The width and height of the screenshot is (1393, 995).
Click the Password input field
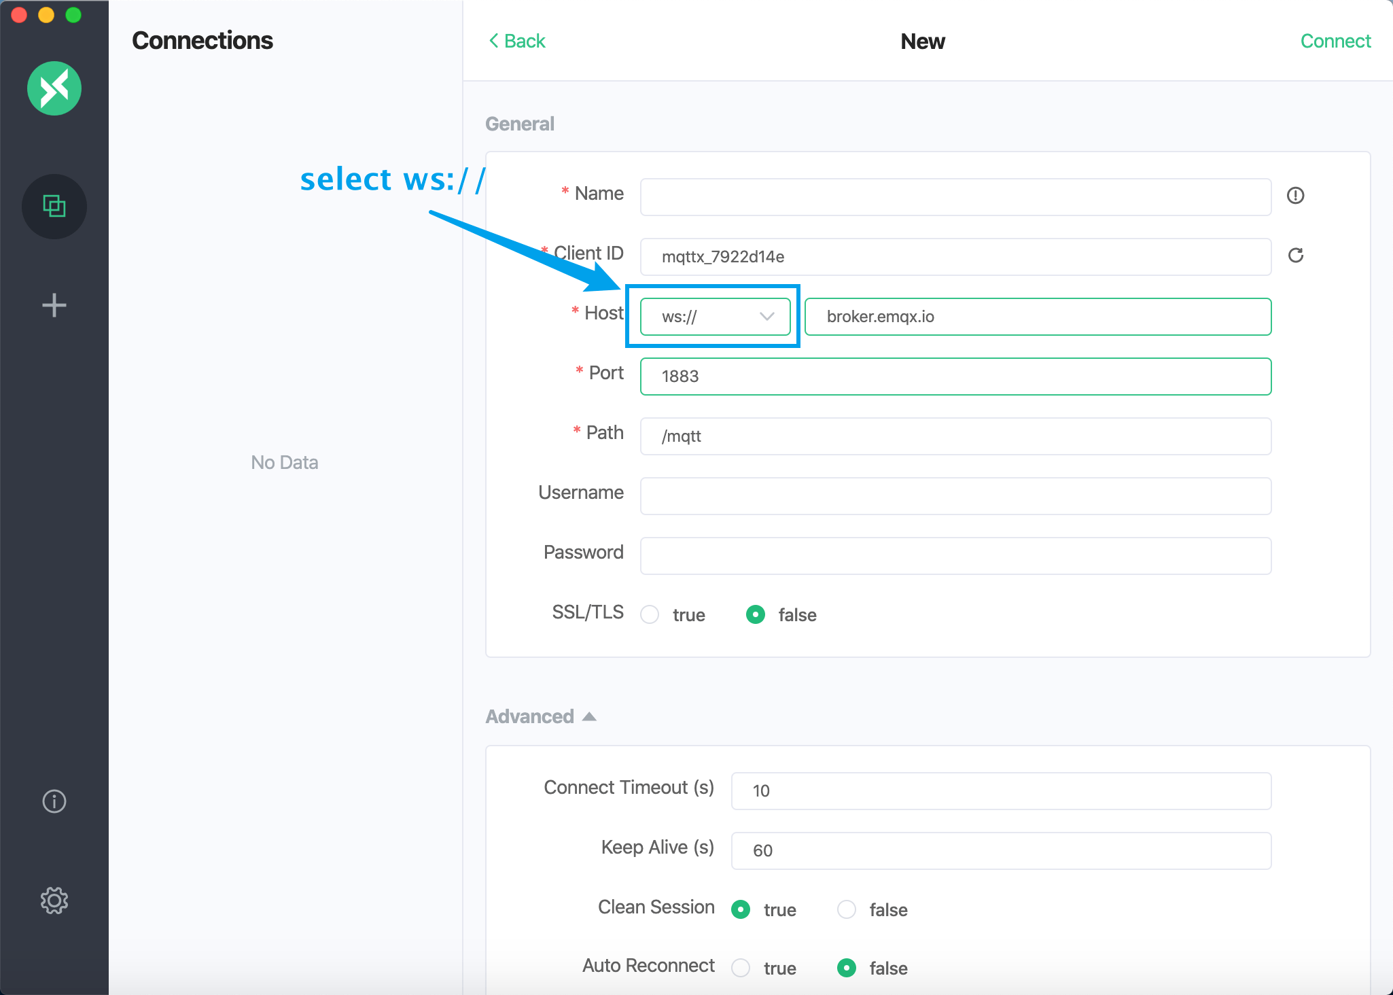(955, 555)
